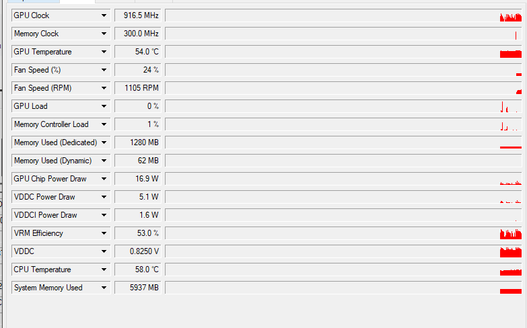Click the VDDC 0.8250 V value field

click(138, 251)
